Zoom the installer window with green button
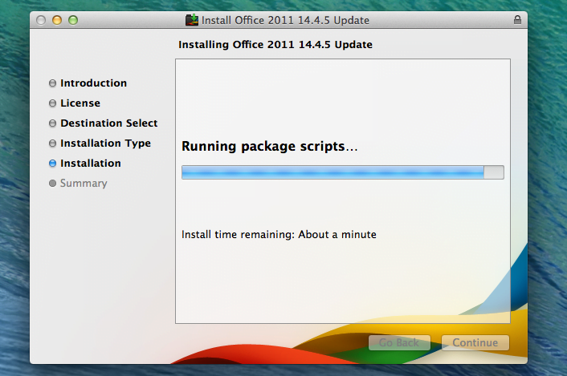This screenshot has width=567, height=376. coord(73,20)
